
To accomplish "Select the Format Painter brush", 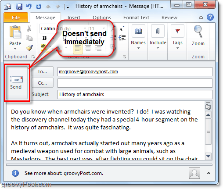I will point(29,48).
